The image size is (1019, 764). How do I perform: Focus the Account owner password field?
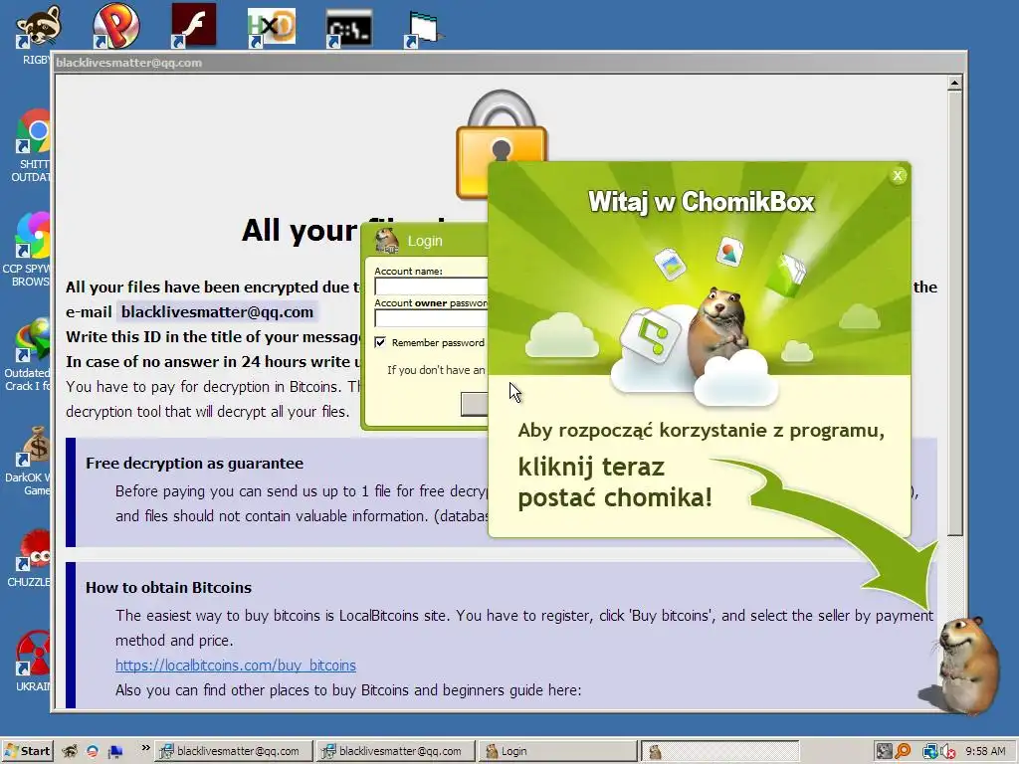click(x=431, y=318)
